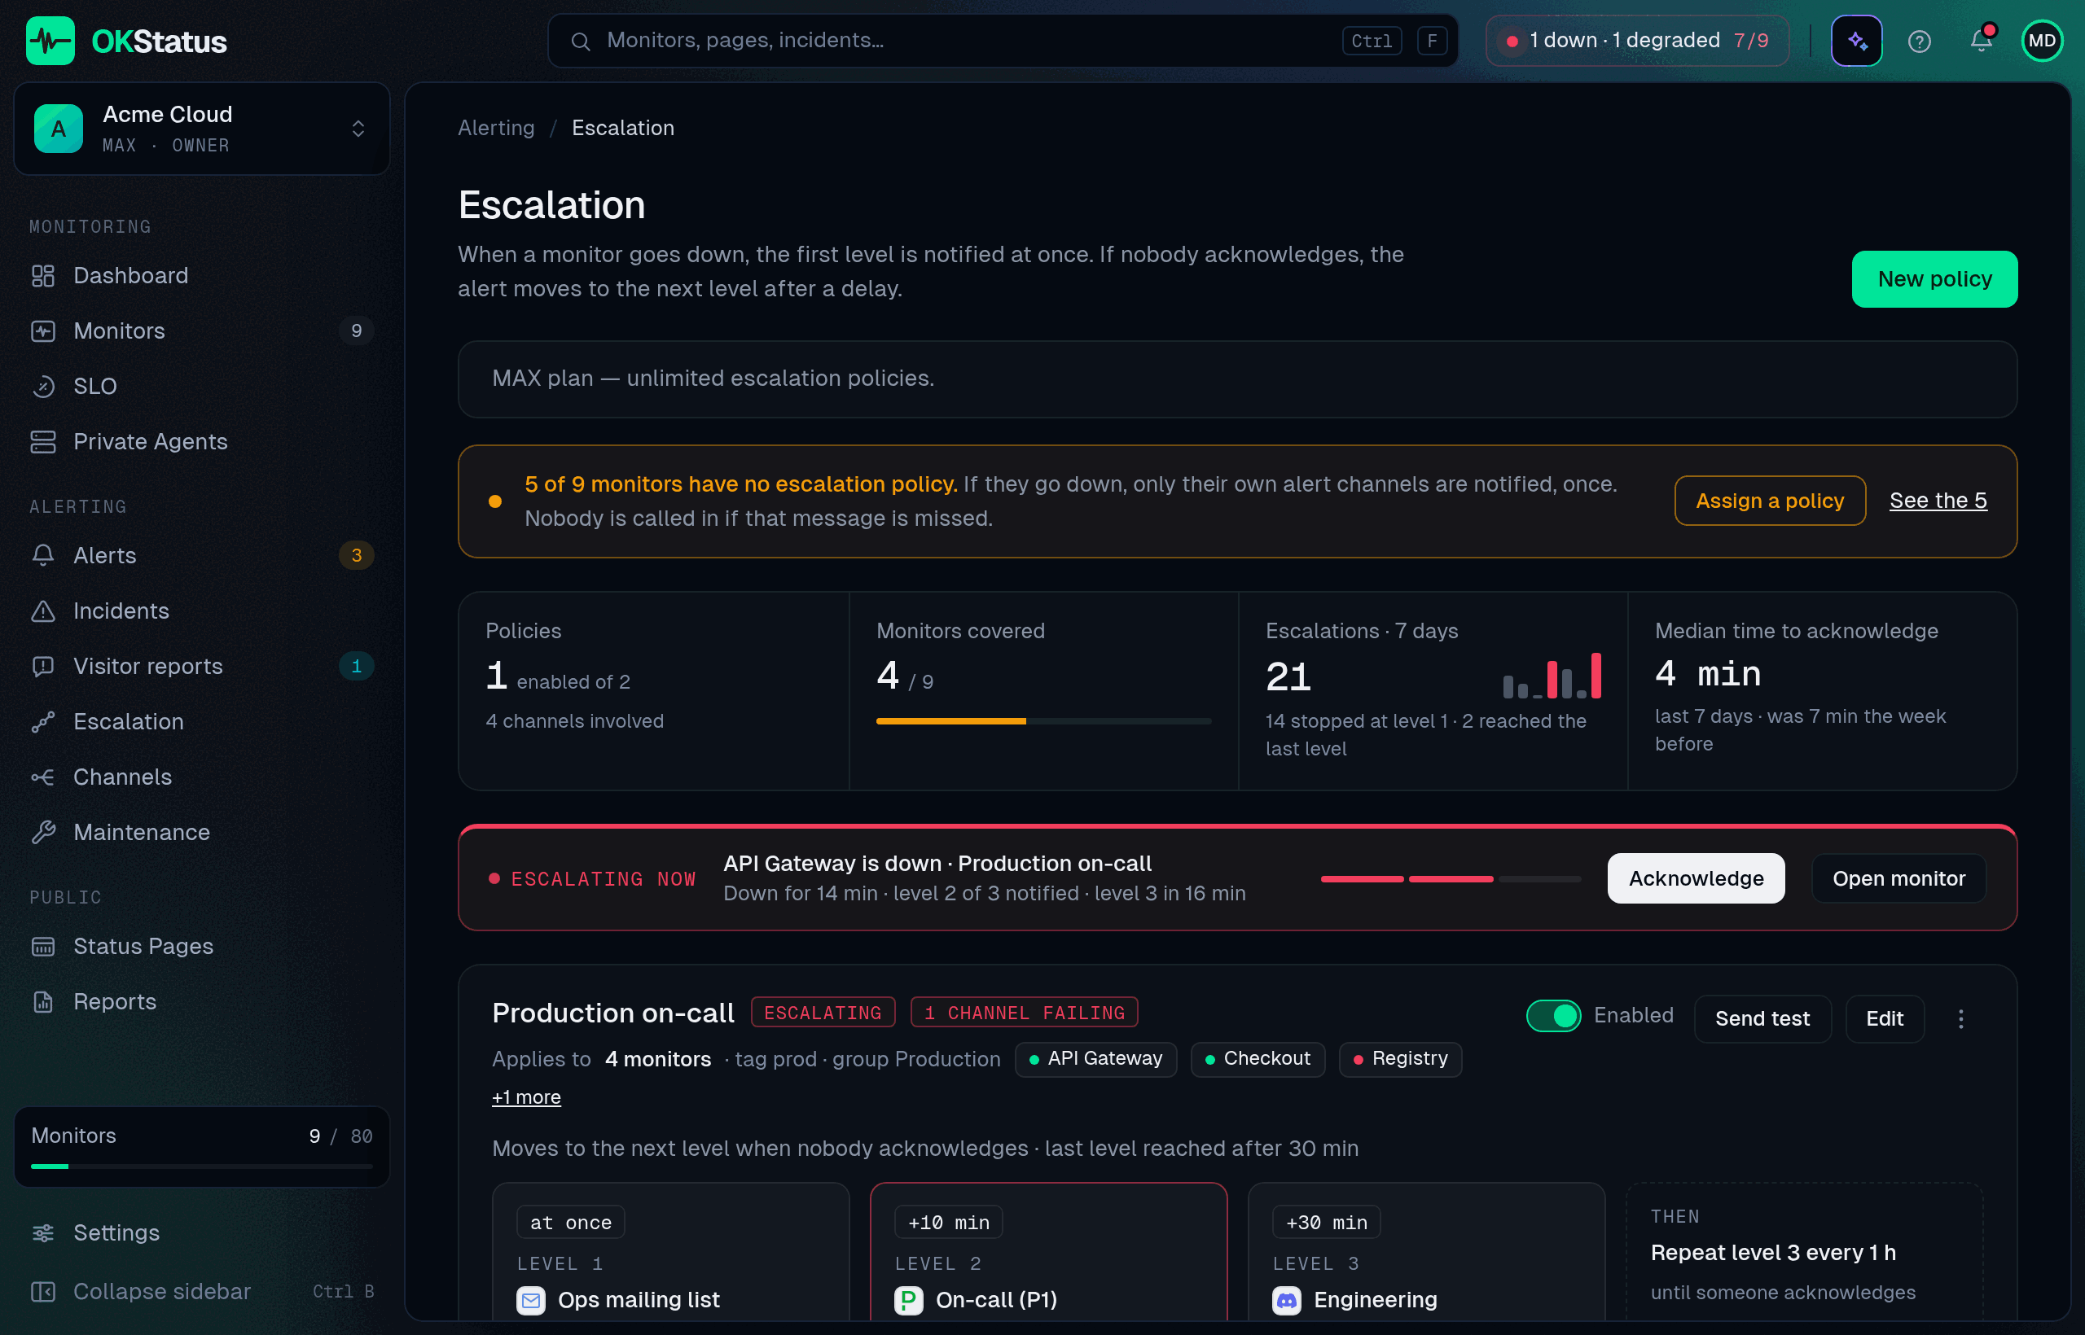Click the New policy button

(x=1934, y=279)
